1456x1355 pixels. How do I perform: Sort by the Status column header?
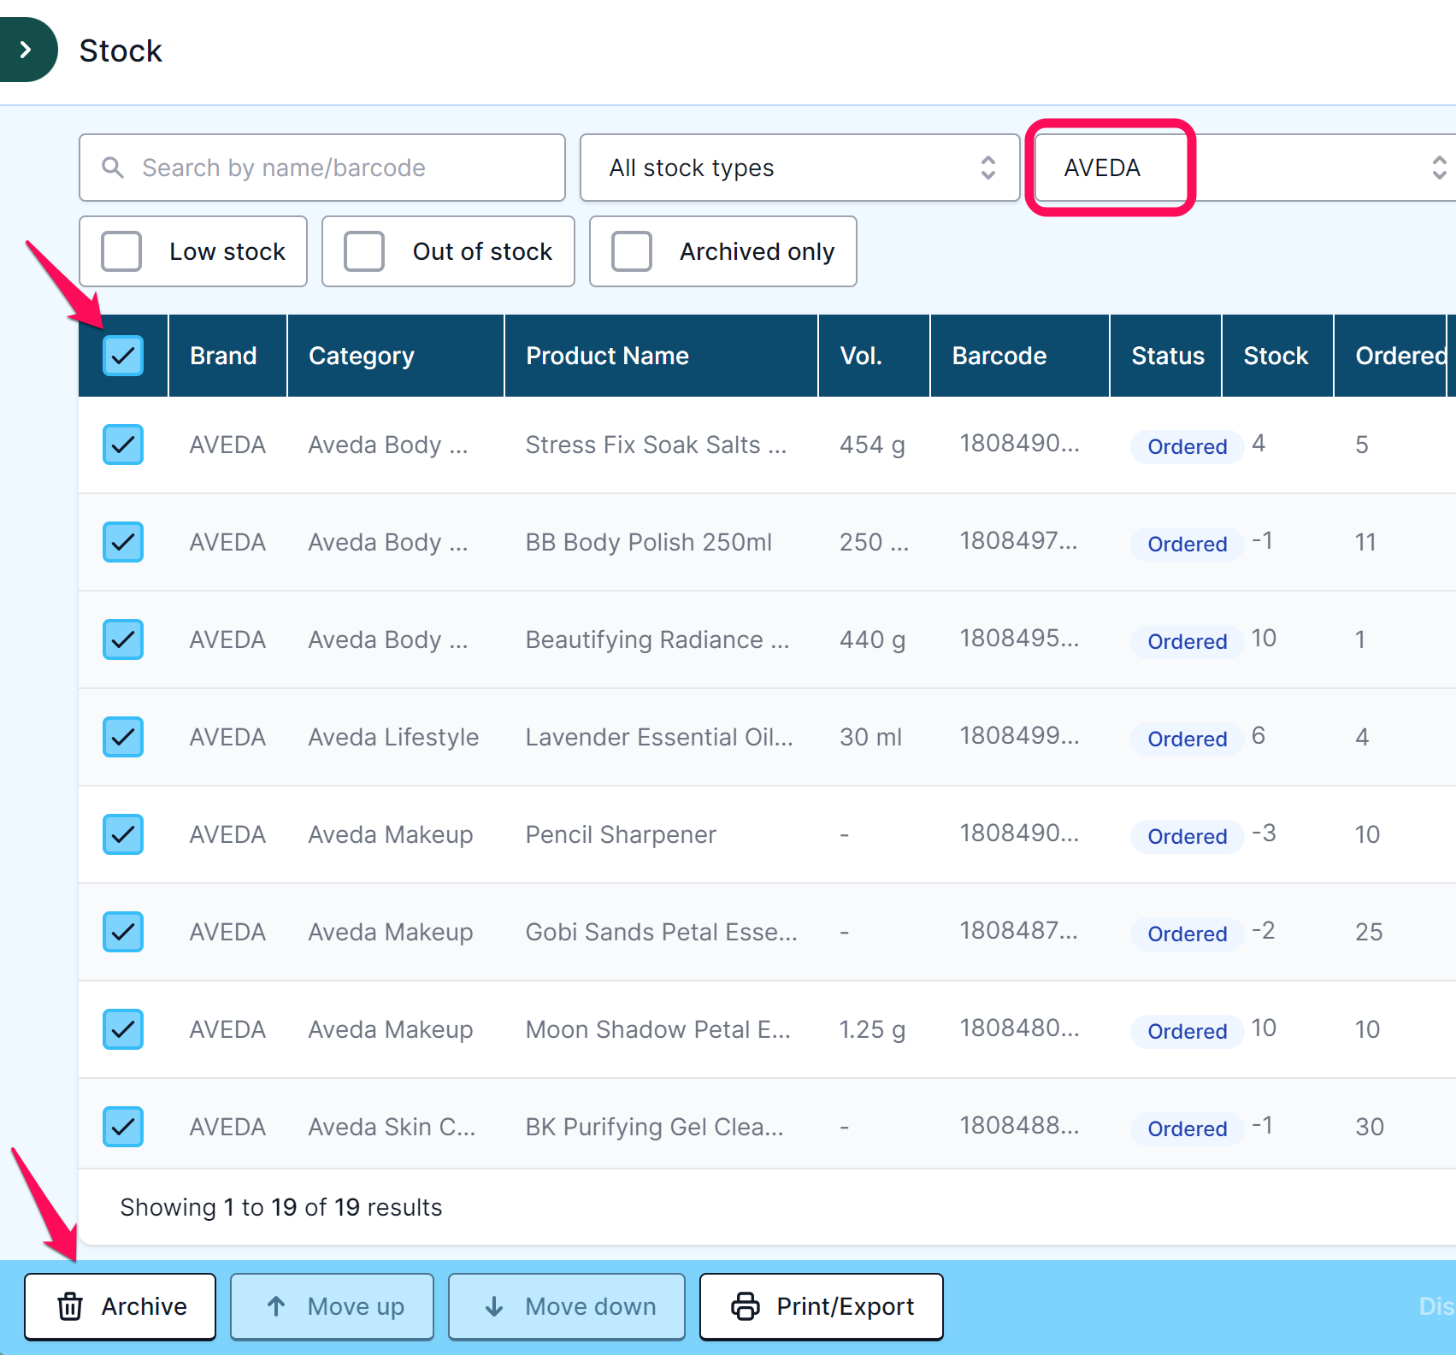(1168, 356)
